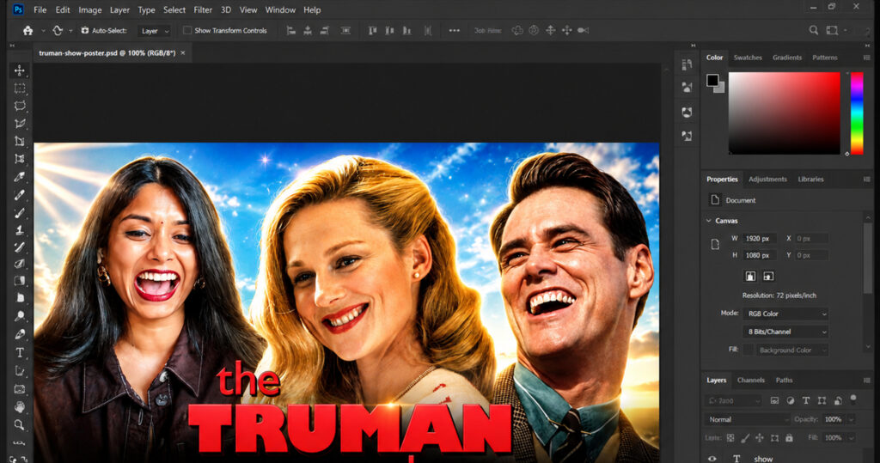Switch to the Channels tab
880x463 pixels.
point(750,380)
